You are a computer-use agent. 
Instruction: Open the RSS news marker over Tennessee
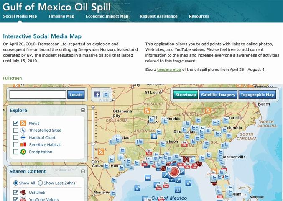pos(208,111)
